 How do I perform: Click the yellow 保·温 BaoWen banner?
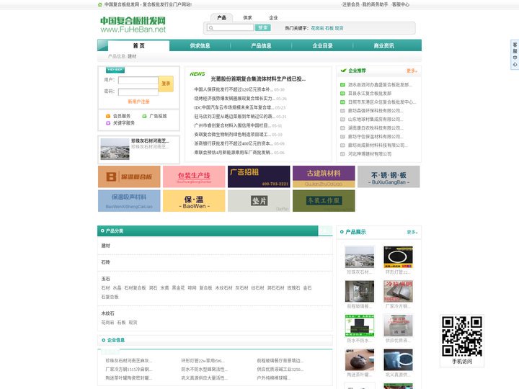pyautogui.click(x=194, y=201)
